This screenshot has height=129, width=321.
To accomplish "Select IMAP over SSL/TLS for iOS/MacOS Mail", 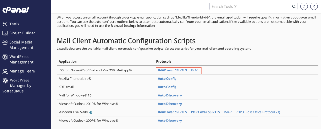I will pyautogui.click(x=172, y=70).
